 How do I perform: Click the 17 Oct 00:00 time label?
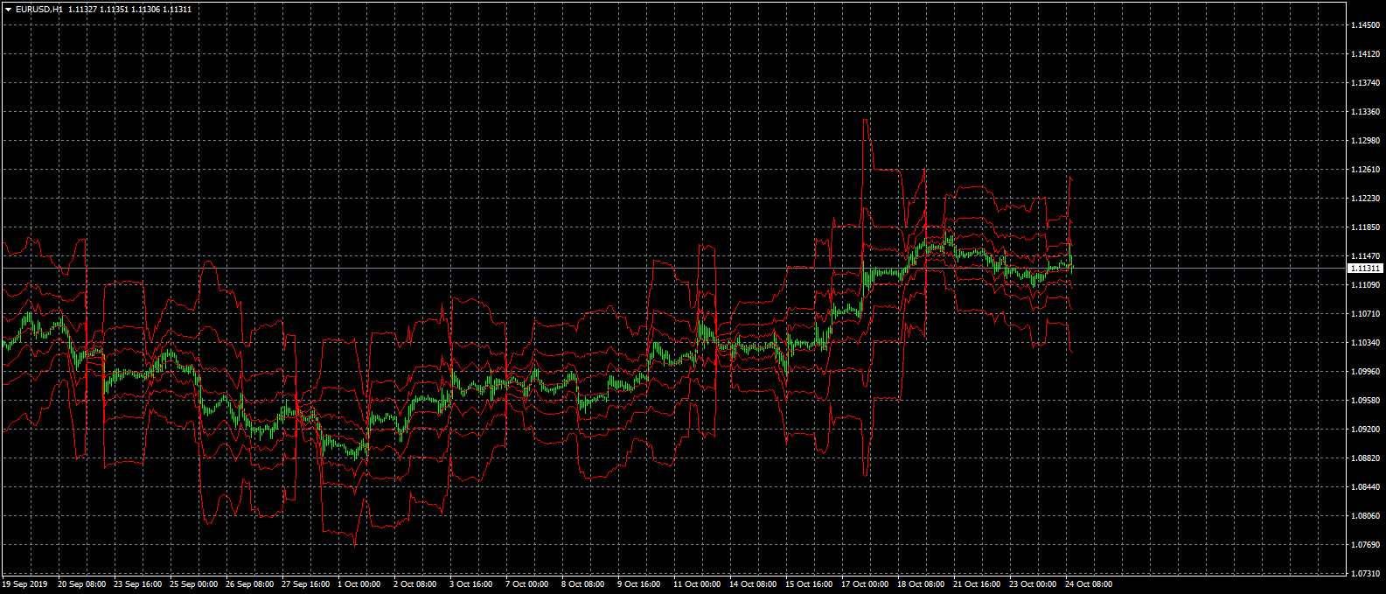865,584
